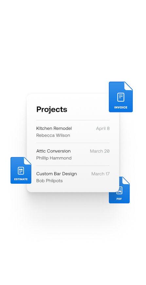Click the March 17 date
Viewport: 146px width, 285px height.
100,174
